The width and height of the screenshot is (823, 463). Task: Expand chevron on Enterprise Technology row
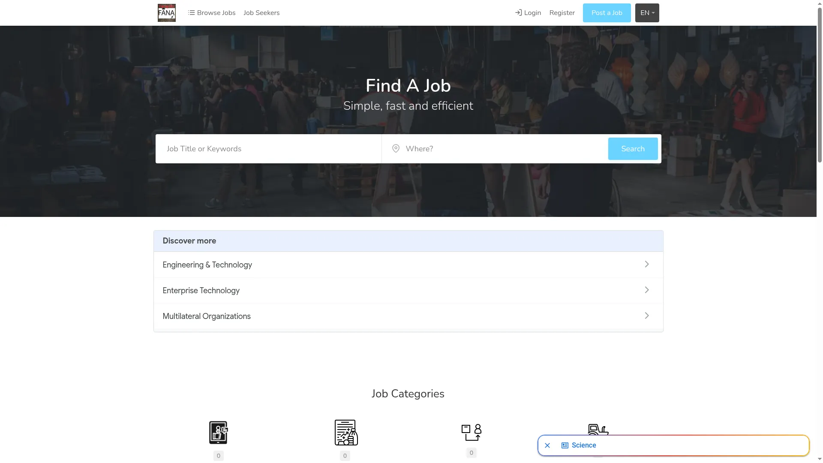647,290
